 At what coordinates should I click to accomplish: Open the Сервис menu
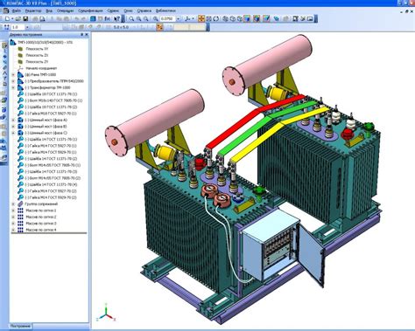(x=113, y=10)
